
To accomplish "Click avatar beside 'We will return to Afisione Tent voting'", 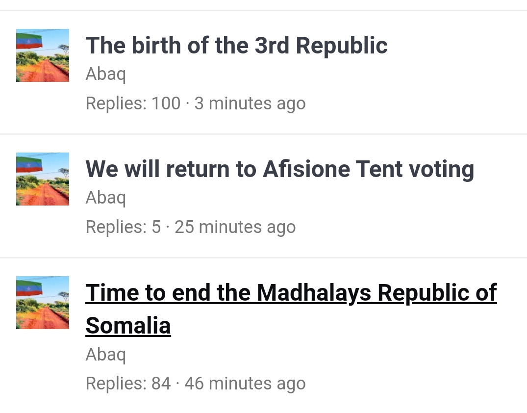I will [x=43, y=179].
